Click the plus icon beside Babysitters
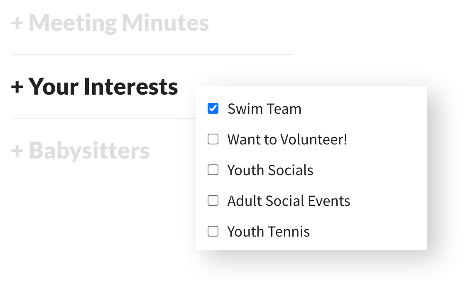This screenshot has width=463, height=281. point(17,151)
